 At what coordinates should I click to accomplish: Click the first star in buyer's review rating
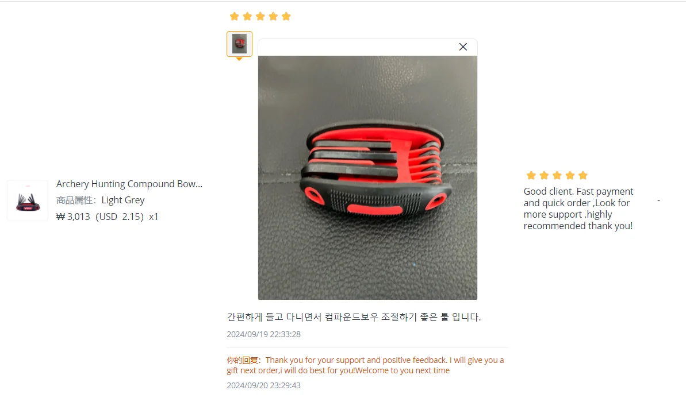pyautogui.click(x=235, y=17)
